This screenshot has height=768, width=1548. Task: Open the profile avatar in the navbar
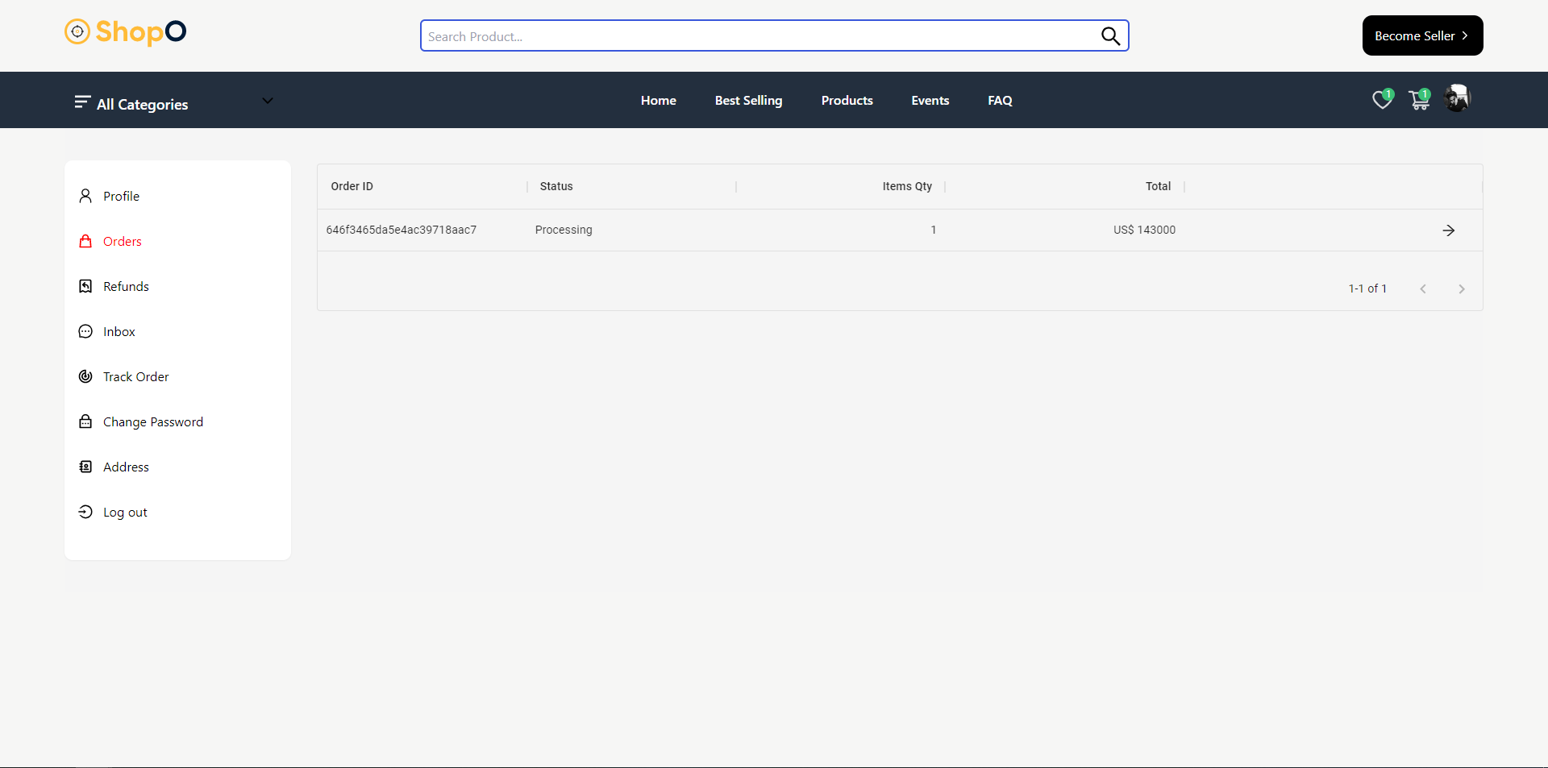[x=1457, y=98]
